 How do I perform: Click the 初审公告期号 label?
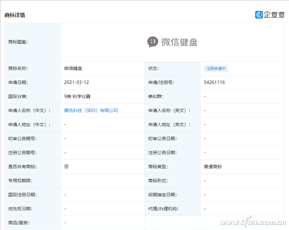pos(23,139)
